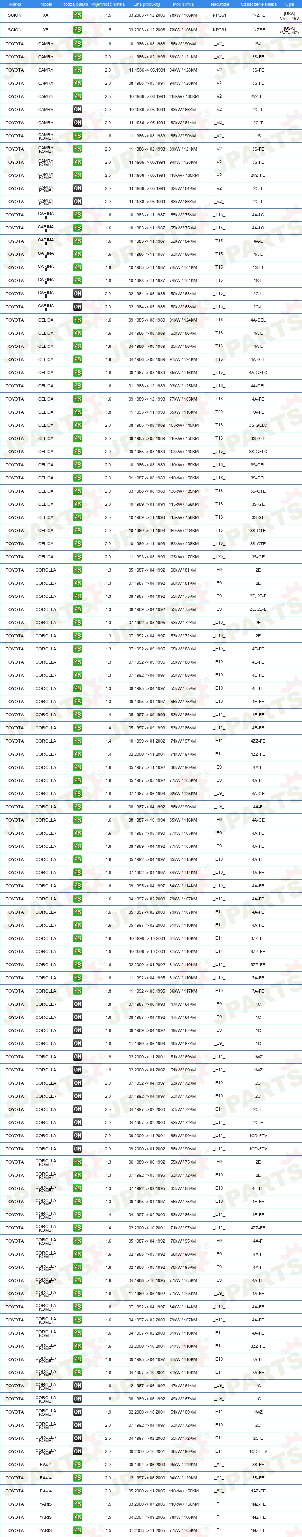Click petrol icon in CELICA 153kW/208KM row
Screen dimensions: 302x1537
coord(78,544)
